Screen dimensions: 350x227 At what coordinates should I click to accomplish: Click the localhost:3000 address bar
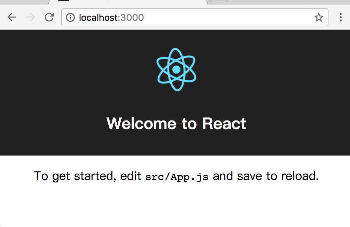(x=195, y=18)
